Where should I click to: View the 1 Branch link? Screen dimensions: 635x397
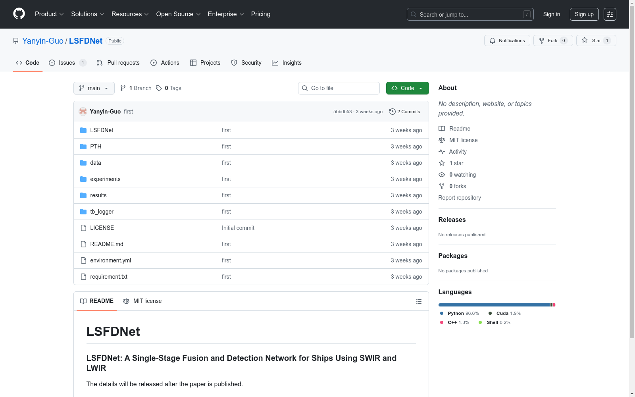coord(136,88)
